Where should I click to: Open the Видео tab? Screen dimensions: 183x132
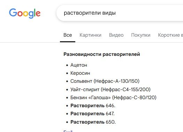click(116, 35)
